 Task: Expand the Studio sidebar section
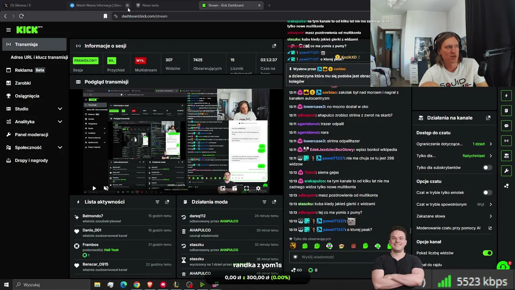[34, 109]
